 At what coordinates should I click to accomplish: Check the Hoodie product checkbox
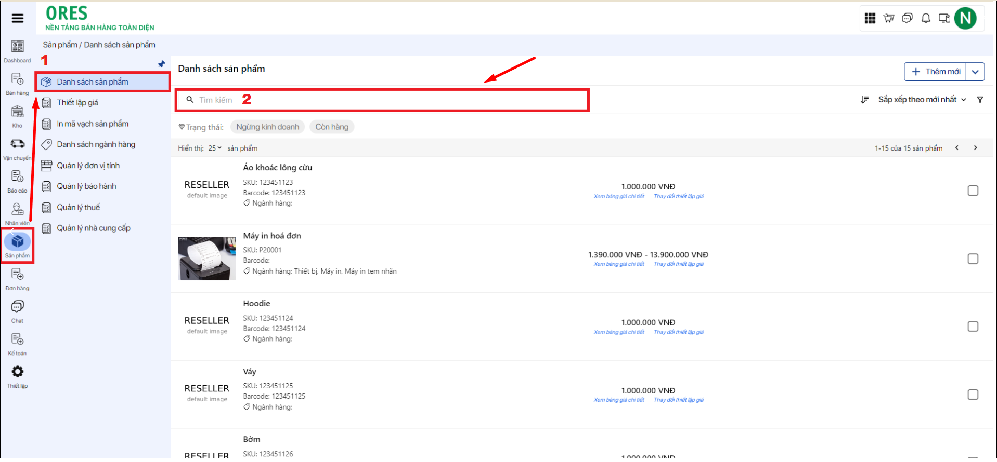973,327
